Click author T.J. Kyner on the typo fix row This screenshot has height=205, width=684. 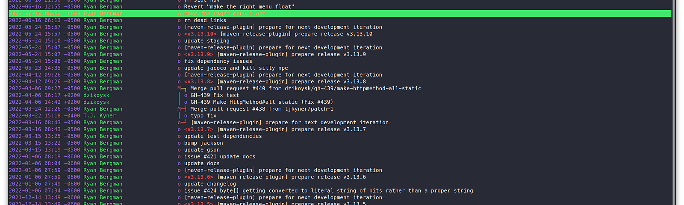pyautogui.click(x=100, y=116)
